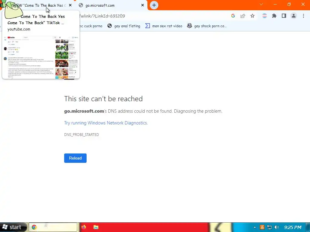Viewport: 310px width, 232px height.
Task: Click the sigma icon on rat video bookmark
Action: click(x=147, y=26)
